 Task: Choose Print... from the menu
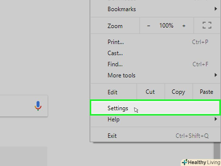(x=116, y=42)
